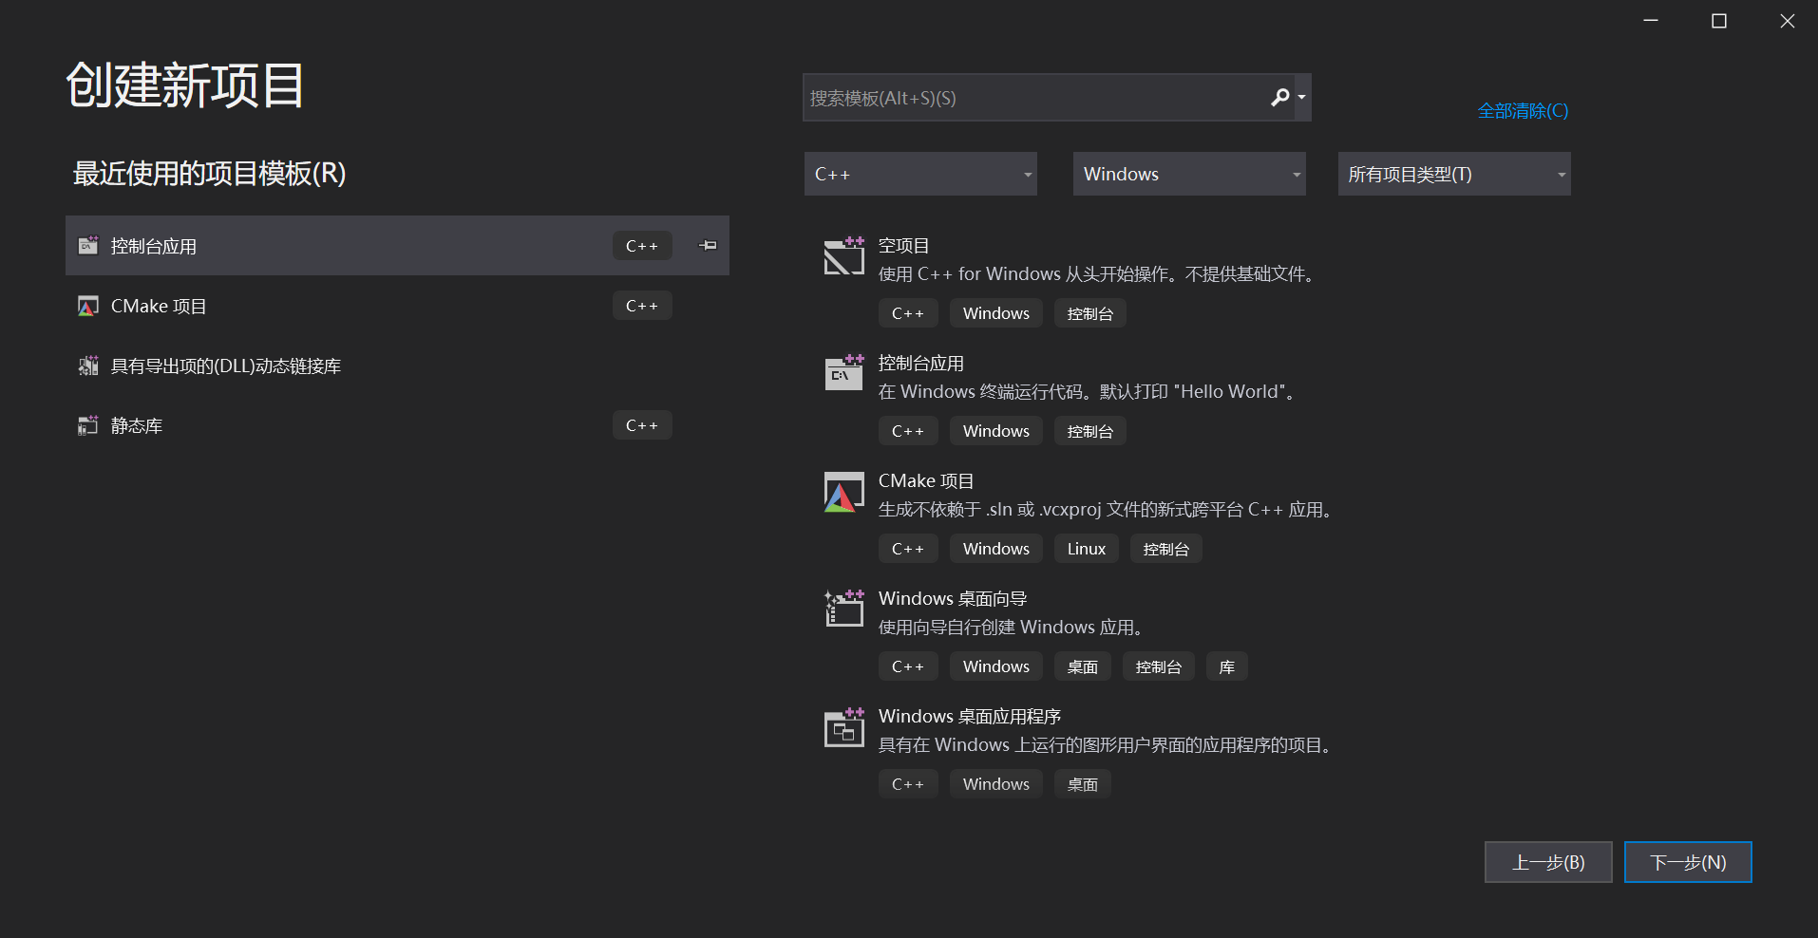Select the 控制台应用 template icon
The height and width of the screenshot is (938, 1818).
(x=843, y=373)
